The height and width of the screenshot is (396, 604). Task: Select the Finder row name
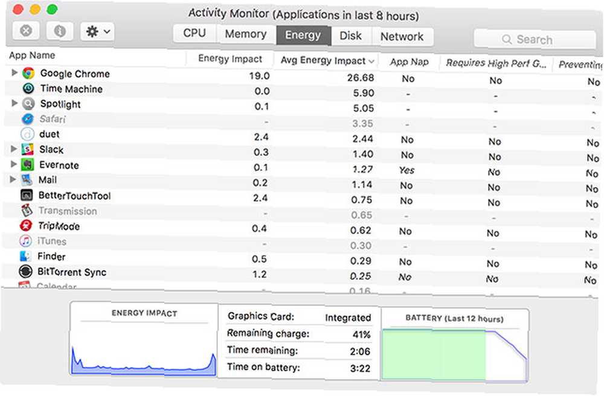(51, 257)
